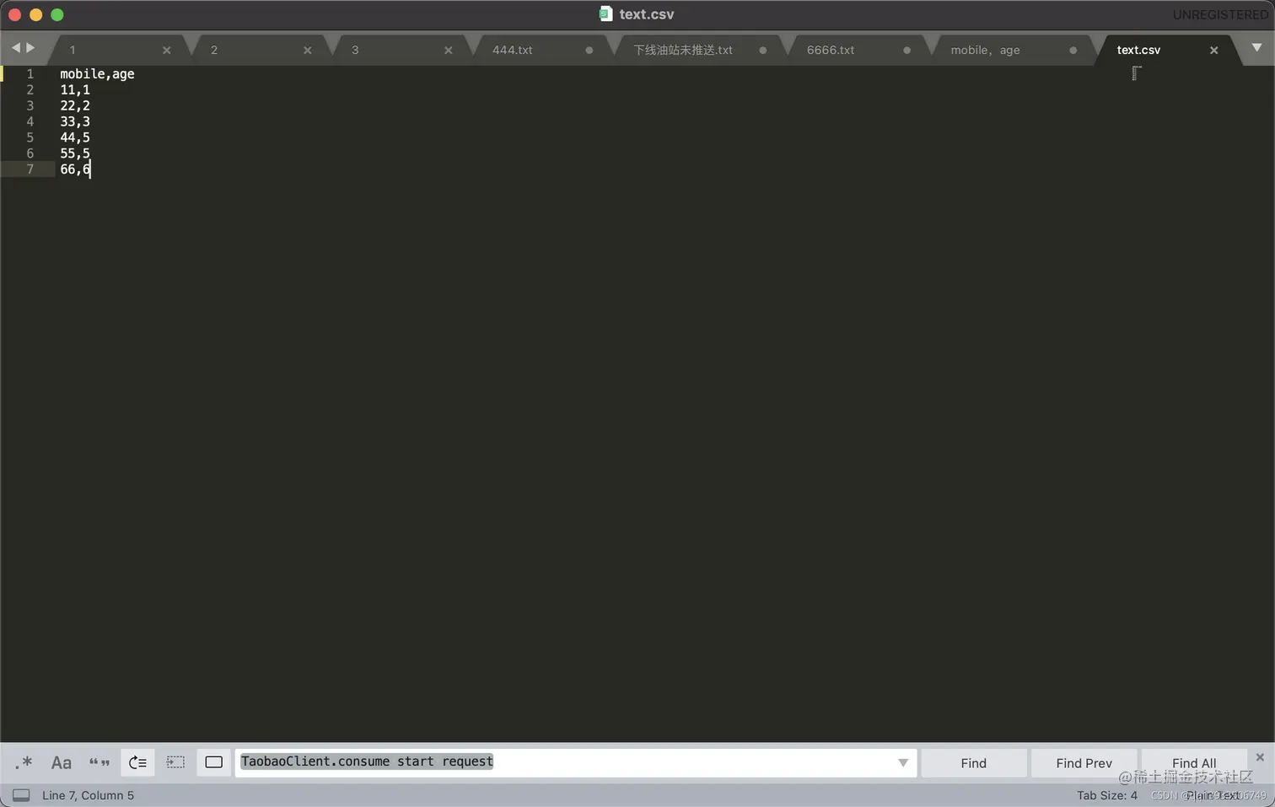
Task: Toggle highlight matches option
Action: 214,763
